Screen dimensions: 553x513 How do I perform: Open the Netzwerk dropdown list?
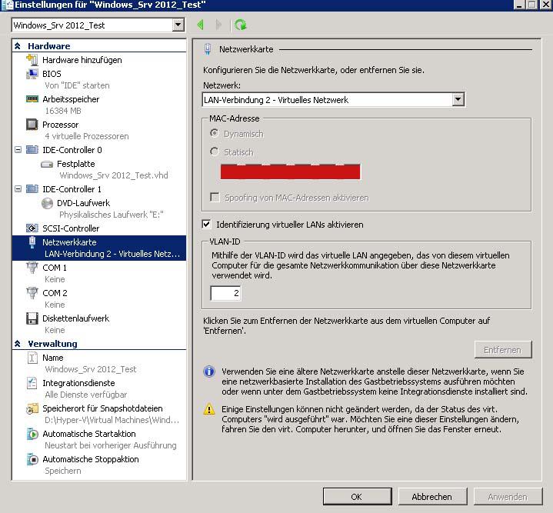[458, 99]
